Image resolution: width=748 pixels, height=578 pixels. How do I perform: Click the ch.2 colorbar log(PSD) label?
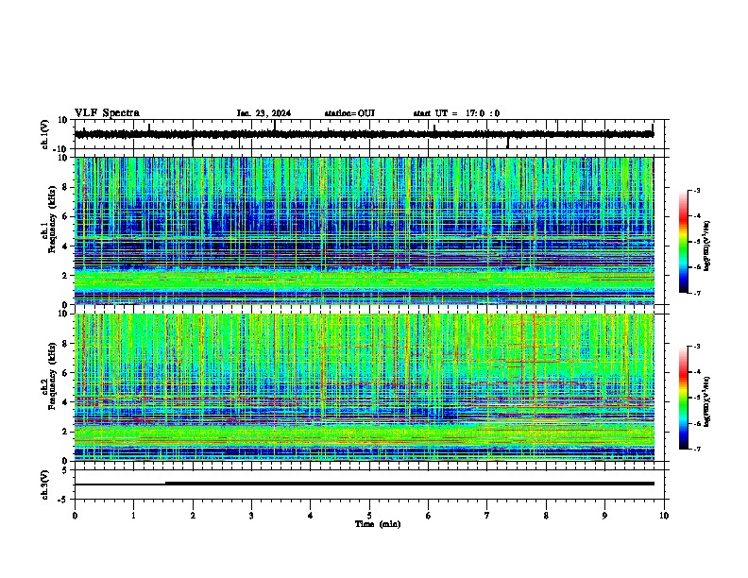tap(707, 401)
